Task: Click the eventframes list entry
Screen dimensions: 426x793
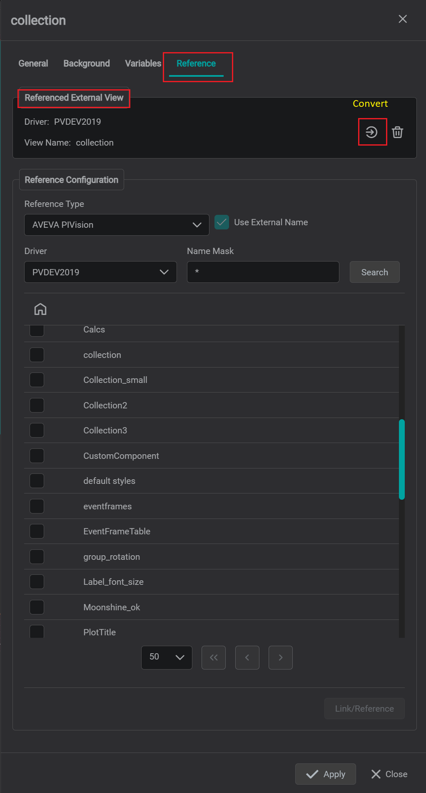Action: point(107,506)
